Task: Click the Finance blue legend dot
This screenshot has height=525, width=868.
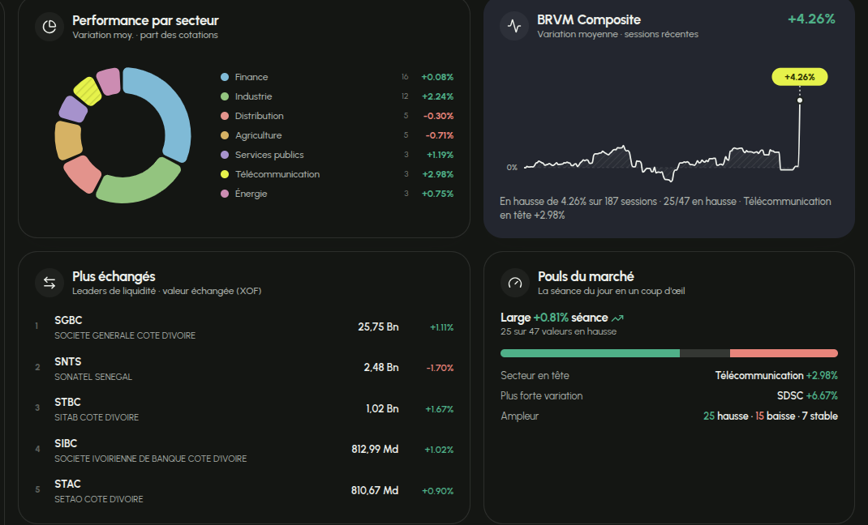Action: click(x=225, y=77)
